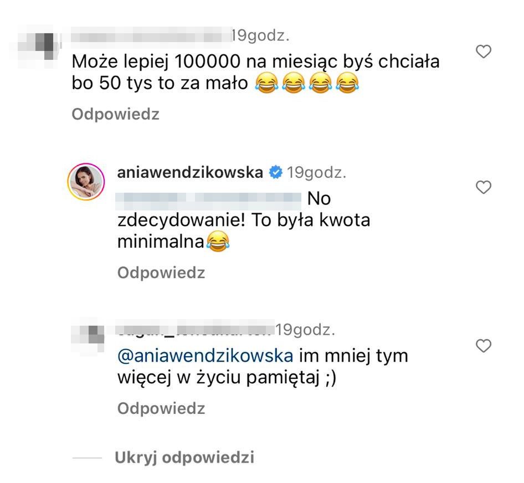Screen dimensions: 524x483
Task: Click the laughing emoji after "minimalna"
Action: (x=217, y=242)
